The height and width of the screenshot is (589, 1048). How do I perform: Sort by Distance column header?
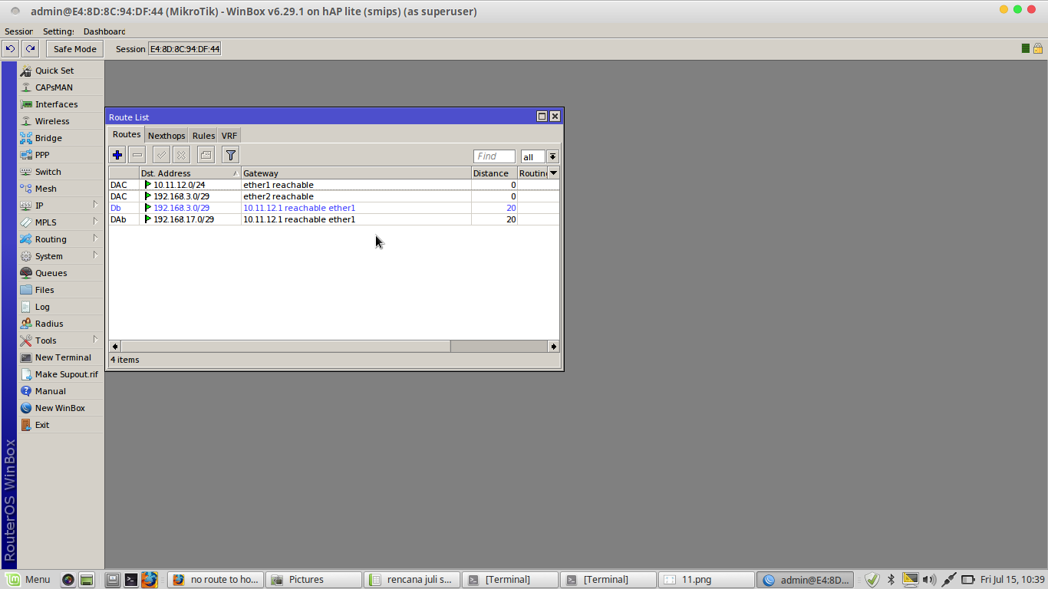click(494, 173)
